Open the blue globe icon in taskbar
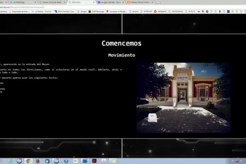 pyautogui.click(x=66, y=161)
